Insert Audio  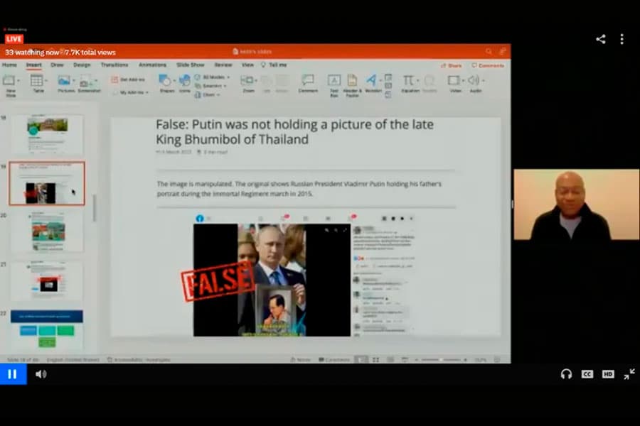click(476, 84)
